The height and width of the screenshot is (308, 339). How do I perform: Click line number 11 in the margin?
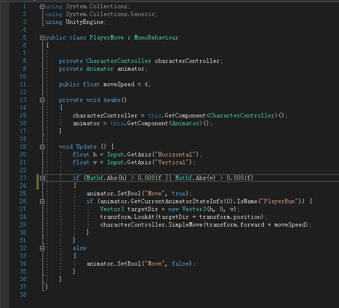(23, 84)
